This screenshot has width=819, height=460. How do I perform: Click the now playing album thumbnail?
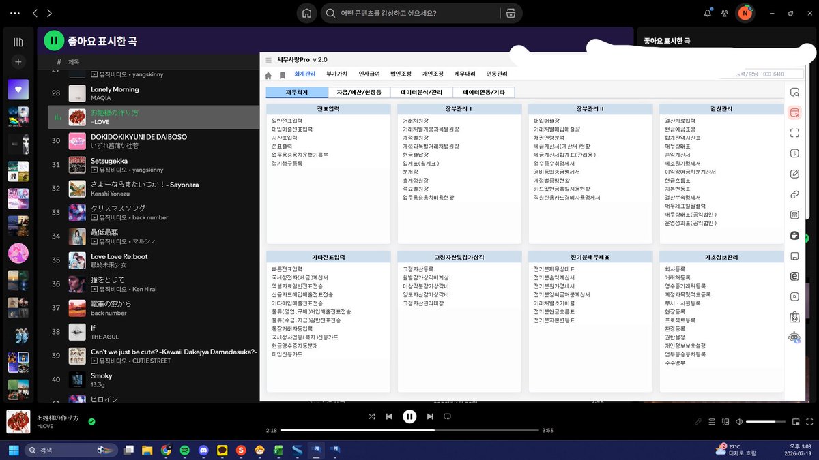[x=18, y=422]
